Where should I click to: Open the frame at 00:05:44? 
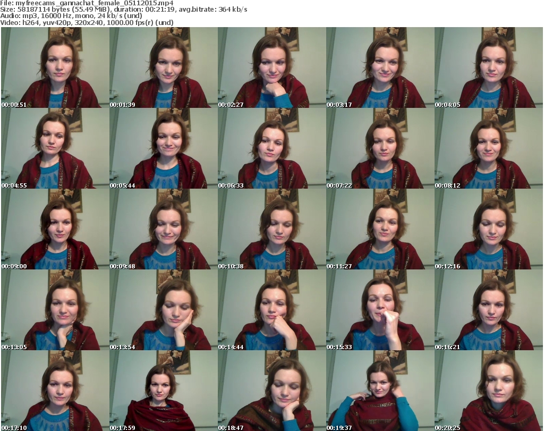[x=163, y=148]
